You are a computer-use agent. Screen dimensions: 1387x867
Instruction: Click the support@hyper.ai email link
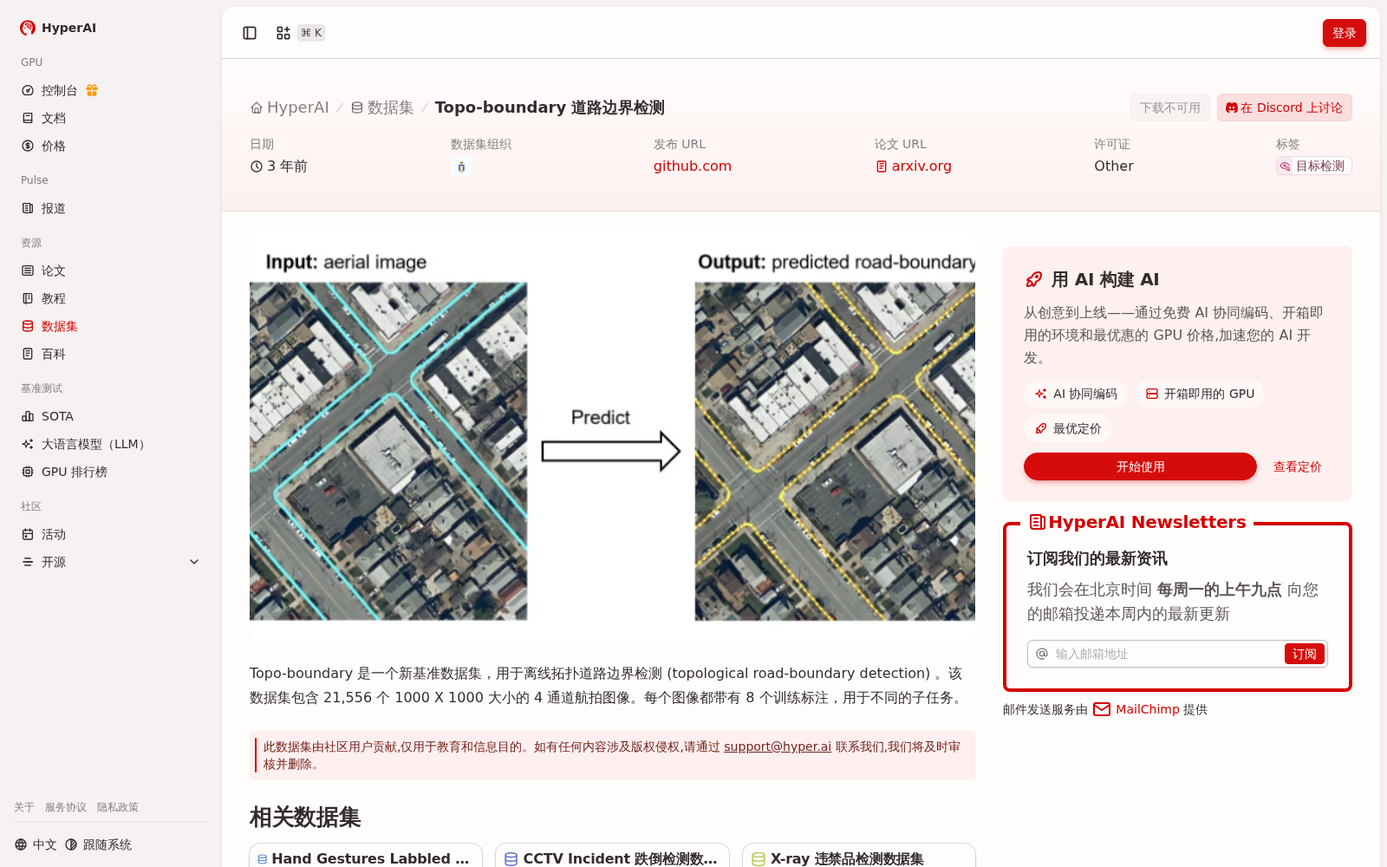click(x=778, y=746)
